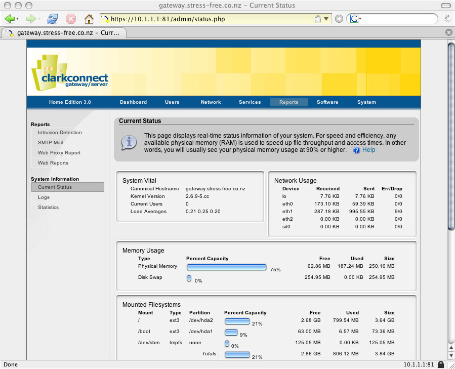This screenshot has width=455, height=369.
Task: Click the vertical scrollbar thumb
Action: pyautogui.click(x=451, y=137)
